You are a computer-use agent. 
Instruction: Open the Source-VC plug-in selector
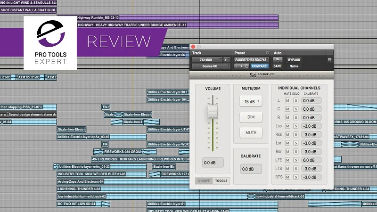coord(211,66)
